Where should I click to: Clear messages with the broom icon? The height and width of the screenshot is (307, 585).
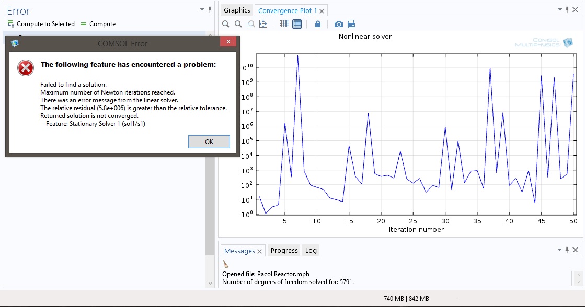coord(226,264)
